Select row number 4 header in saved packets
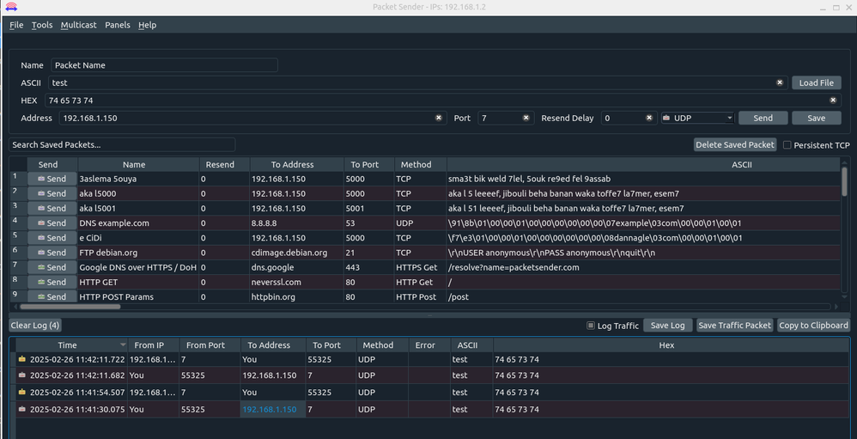Viewport: 857px width, 439px height. [x=18, y=223]
